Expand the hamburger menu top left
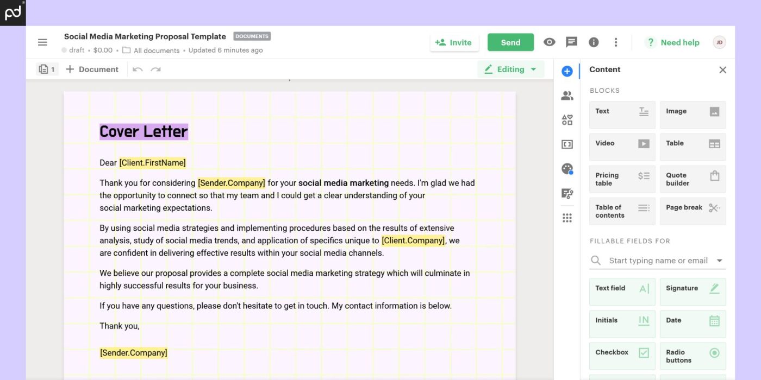This screenshot has width=761, height=380. click(x=42, y=42)
